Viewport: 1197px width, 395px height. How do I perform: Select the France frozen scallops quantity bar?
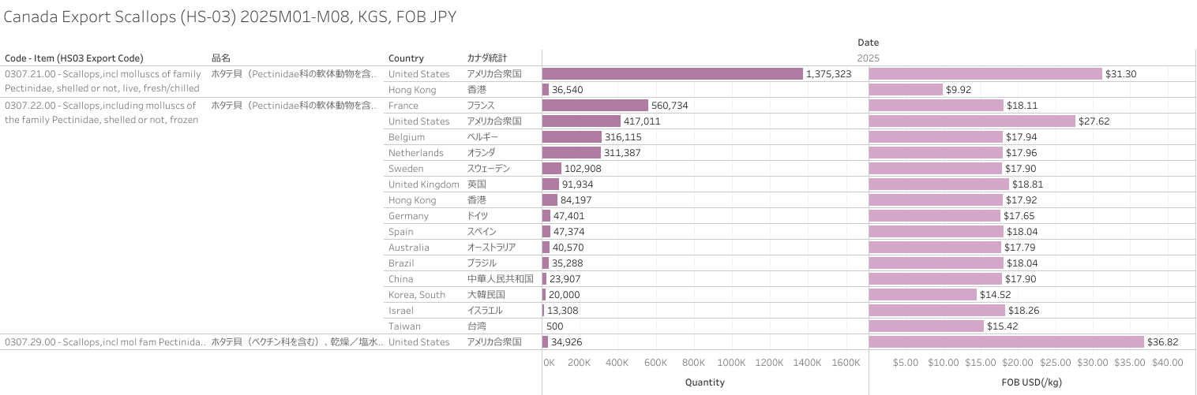pyautogui.click(x=595, y=106)
